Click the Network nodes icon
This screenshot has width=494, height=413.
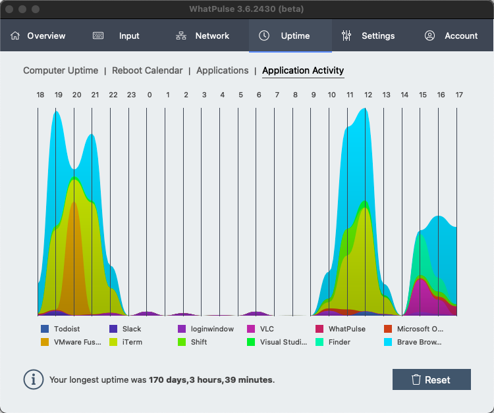tap(181, 36)
